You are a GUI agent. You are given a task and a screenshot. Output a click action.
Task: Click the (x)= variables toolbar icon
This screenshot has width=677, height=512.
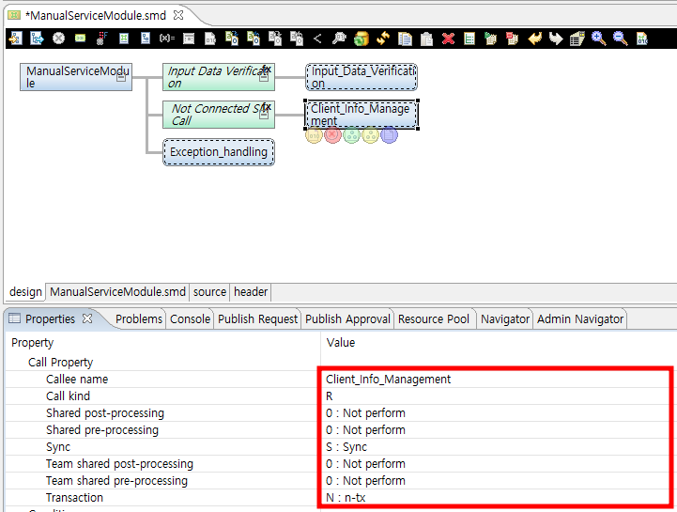click(166, 39)
